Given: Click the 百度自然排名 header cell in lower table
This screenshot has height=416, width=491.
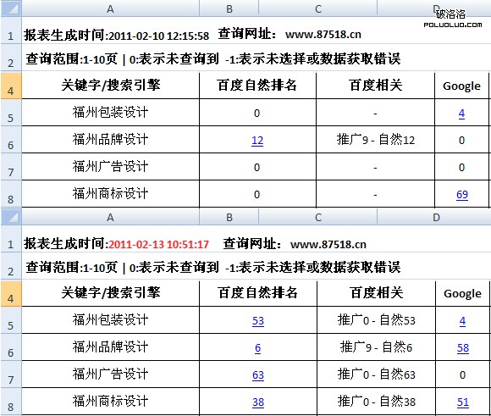Looking at the screenshot, I should click(x=258, y=293).
